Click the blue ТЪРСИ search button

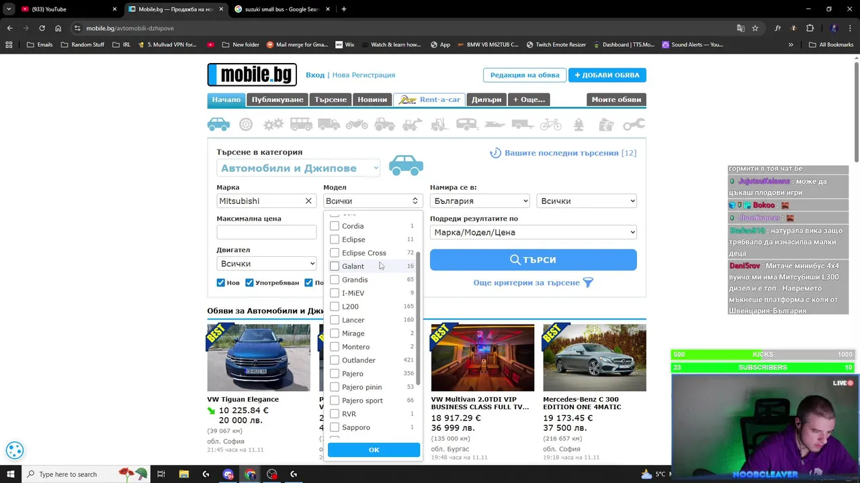tap(533, 260)
